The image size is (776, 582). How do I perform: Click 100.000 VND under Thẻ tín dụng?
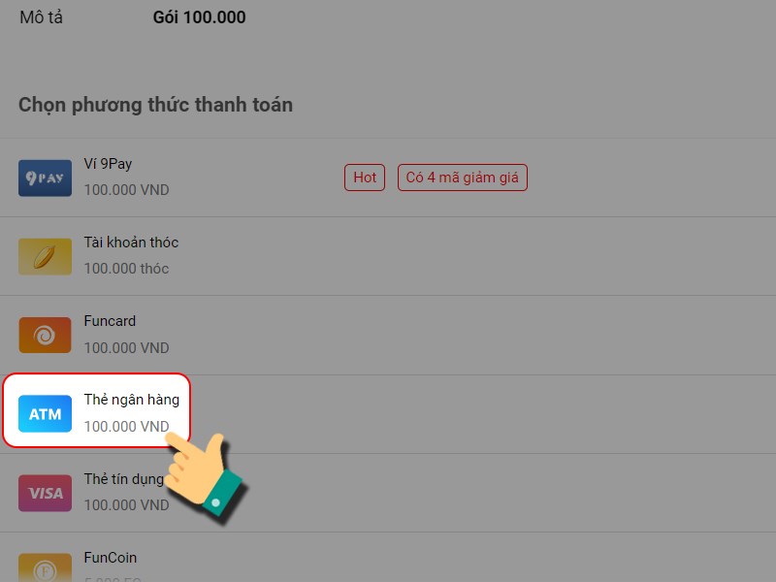pyautogui.click(x=127, y=505)
